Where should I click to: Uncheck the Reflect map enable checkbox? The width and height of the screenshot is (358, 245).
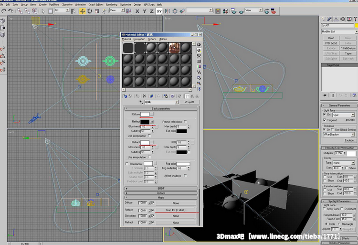pos(153,210)
